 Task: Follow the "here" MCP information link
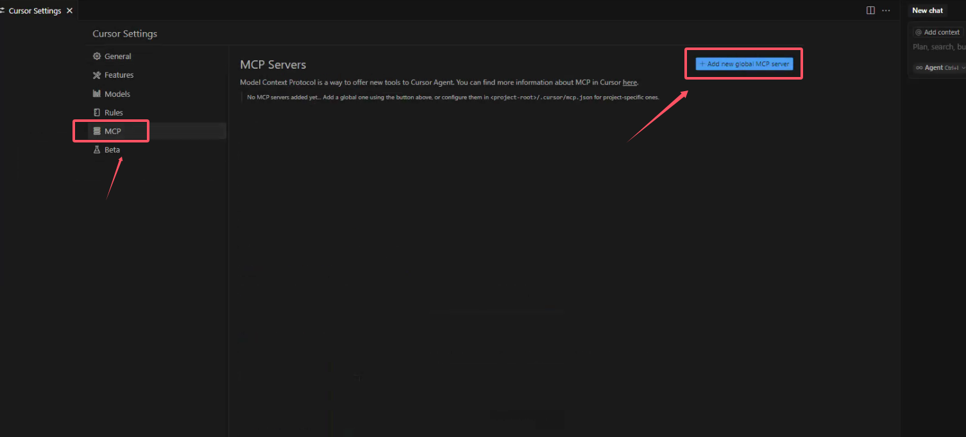click(630, 82)
